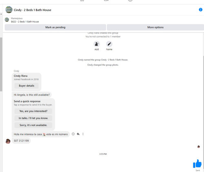Reply to the Hola message via arrow

click(x=78, y=134)
